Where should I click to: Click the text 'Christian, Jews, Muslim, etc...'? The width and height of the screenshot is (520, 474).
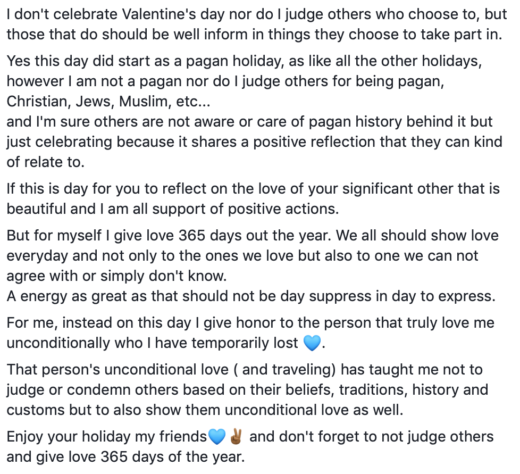coord(108,102)
